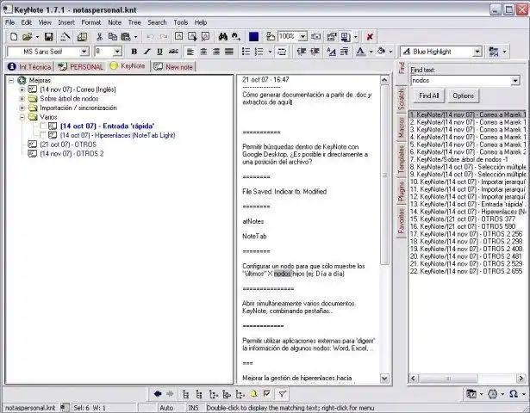Select the (14 nov 07) - OTROS 2 node

[x=72, y=153]
